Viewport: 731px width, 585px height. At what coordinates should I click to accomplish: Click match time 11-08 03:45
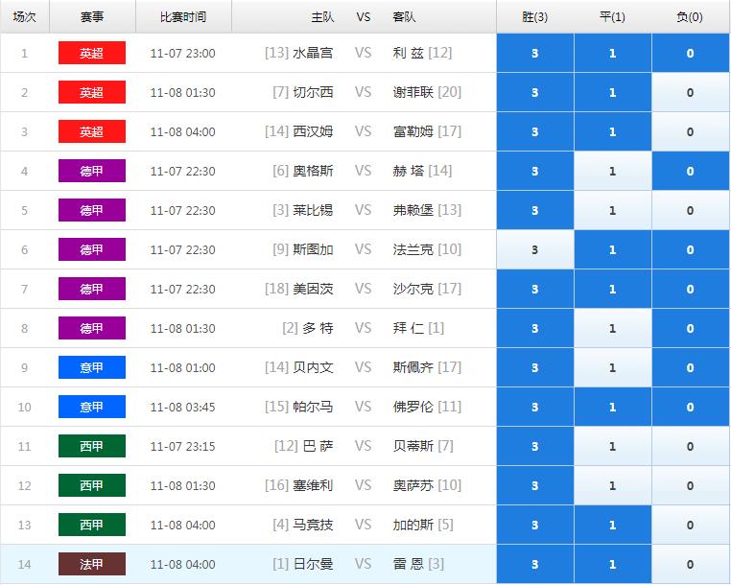click(182, 407)
